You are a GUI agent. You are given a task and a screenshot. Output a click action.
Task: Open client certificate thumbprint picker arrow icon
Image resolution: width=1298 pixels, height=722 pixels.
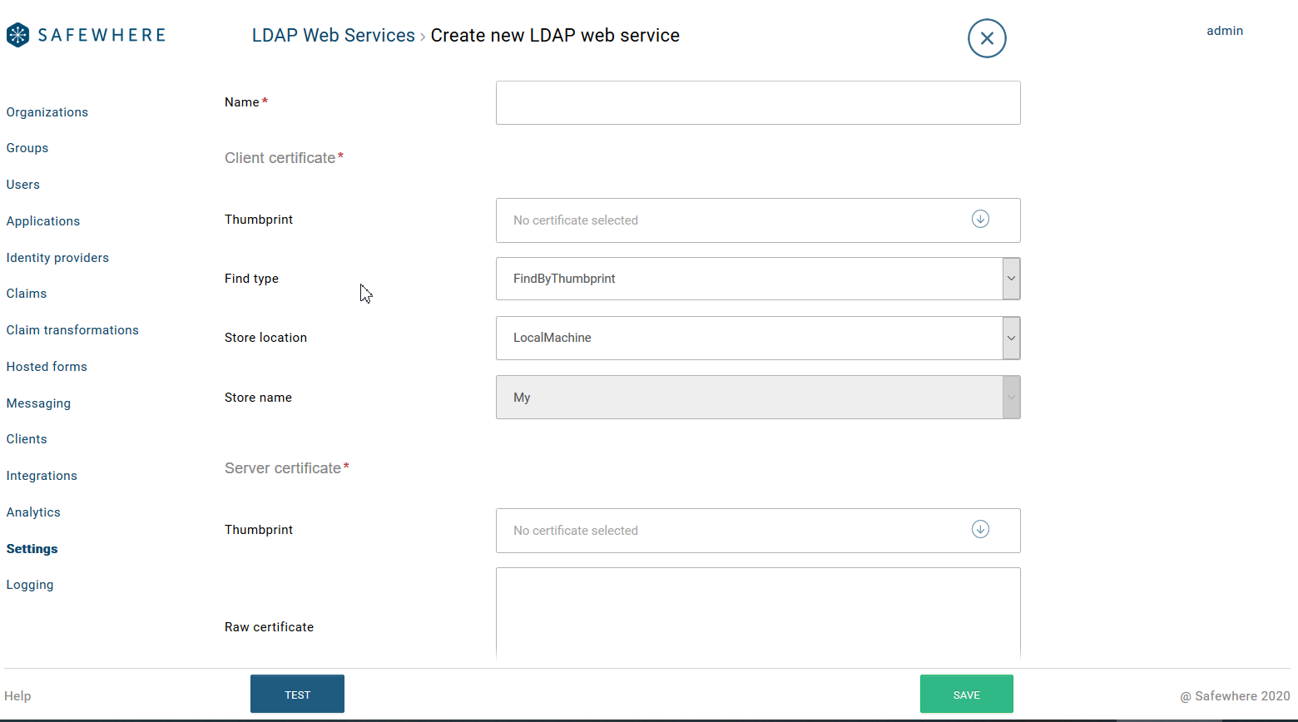(x=980, y=219)
